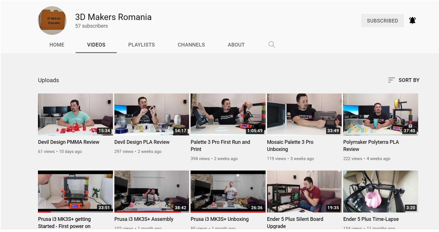
Task: Play the Polymaker Polyterra PLA Review thumbnail
Action: 381,114
